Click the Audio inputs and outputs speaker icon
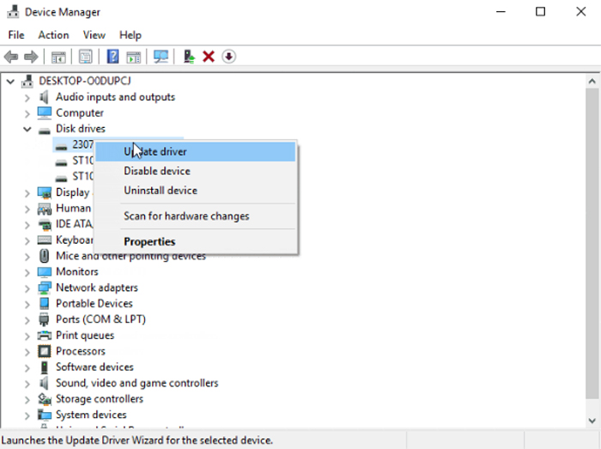The image size is (601, 449). point(45,97)
